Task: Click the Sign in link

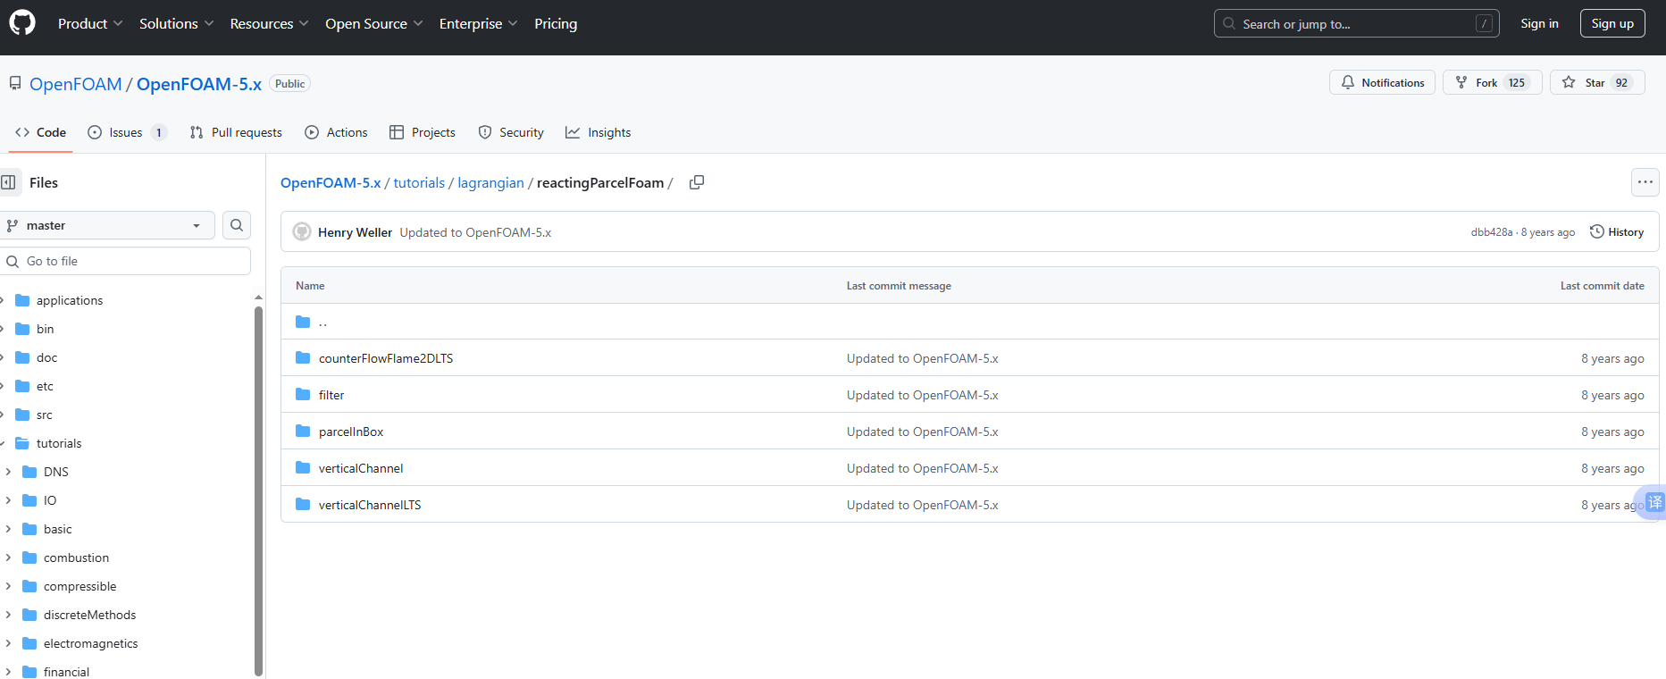Action: [x=1539, y=23]
